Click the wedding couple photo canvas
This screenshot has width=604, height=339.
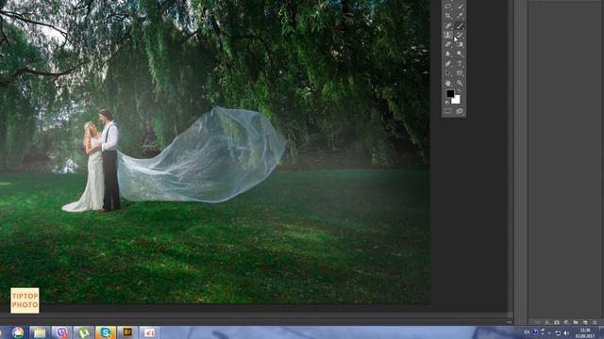(214, 152)
